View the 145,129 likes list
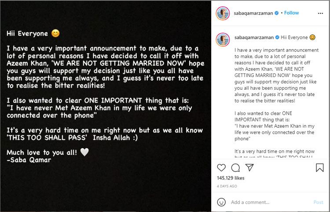Screen dimensions: 330x212 [x=231, y=178]
